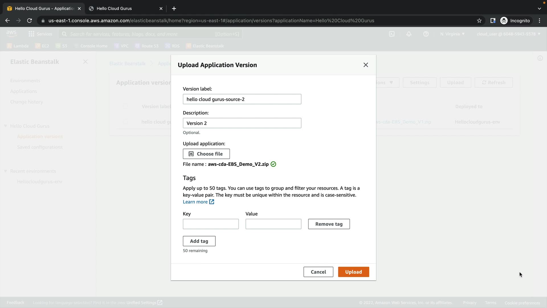Open the Services grid menu icon
The image size is (547, 308).
click(31, 34)
